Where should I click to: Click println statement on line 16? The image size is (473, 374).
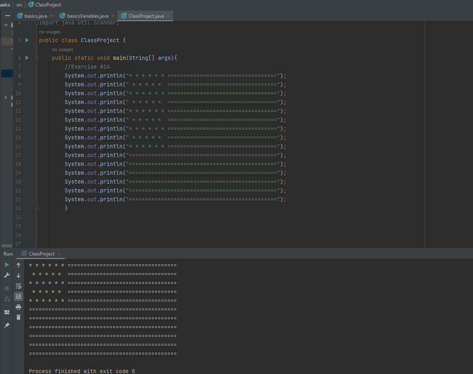175,147
